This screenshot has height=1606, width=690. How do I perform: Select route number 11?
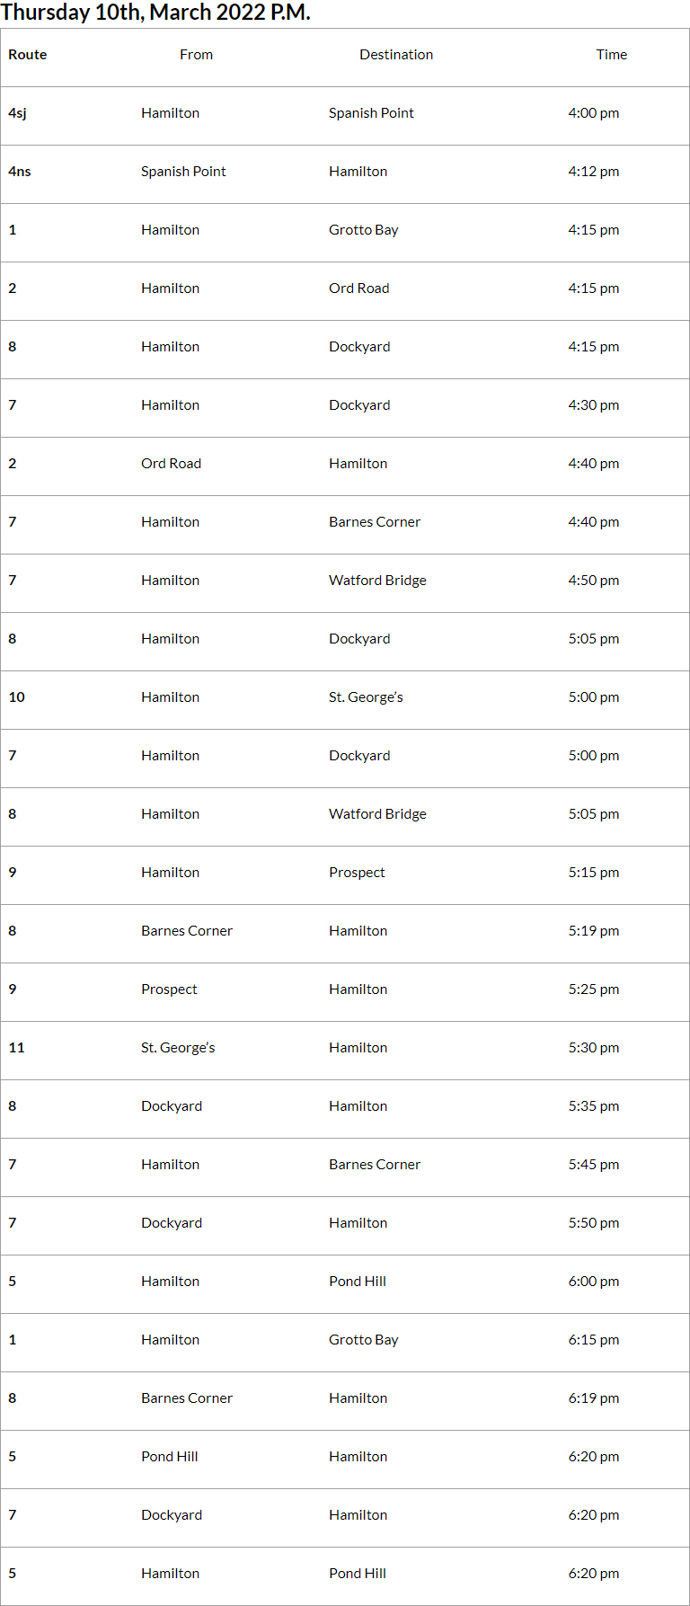coord(17,1048)
